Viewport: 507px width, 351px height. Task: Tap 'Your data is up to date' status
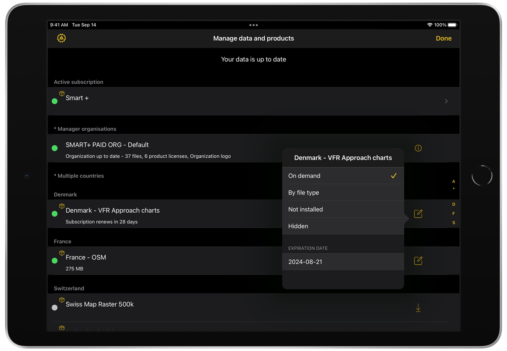[x=253, y=59]
